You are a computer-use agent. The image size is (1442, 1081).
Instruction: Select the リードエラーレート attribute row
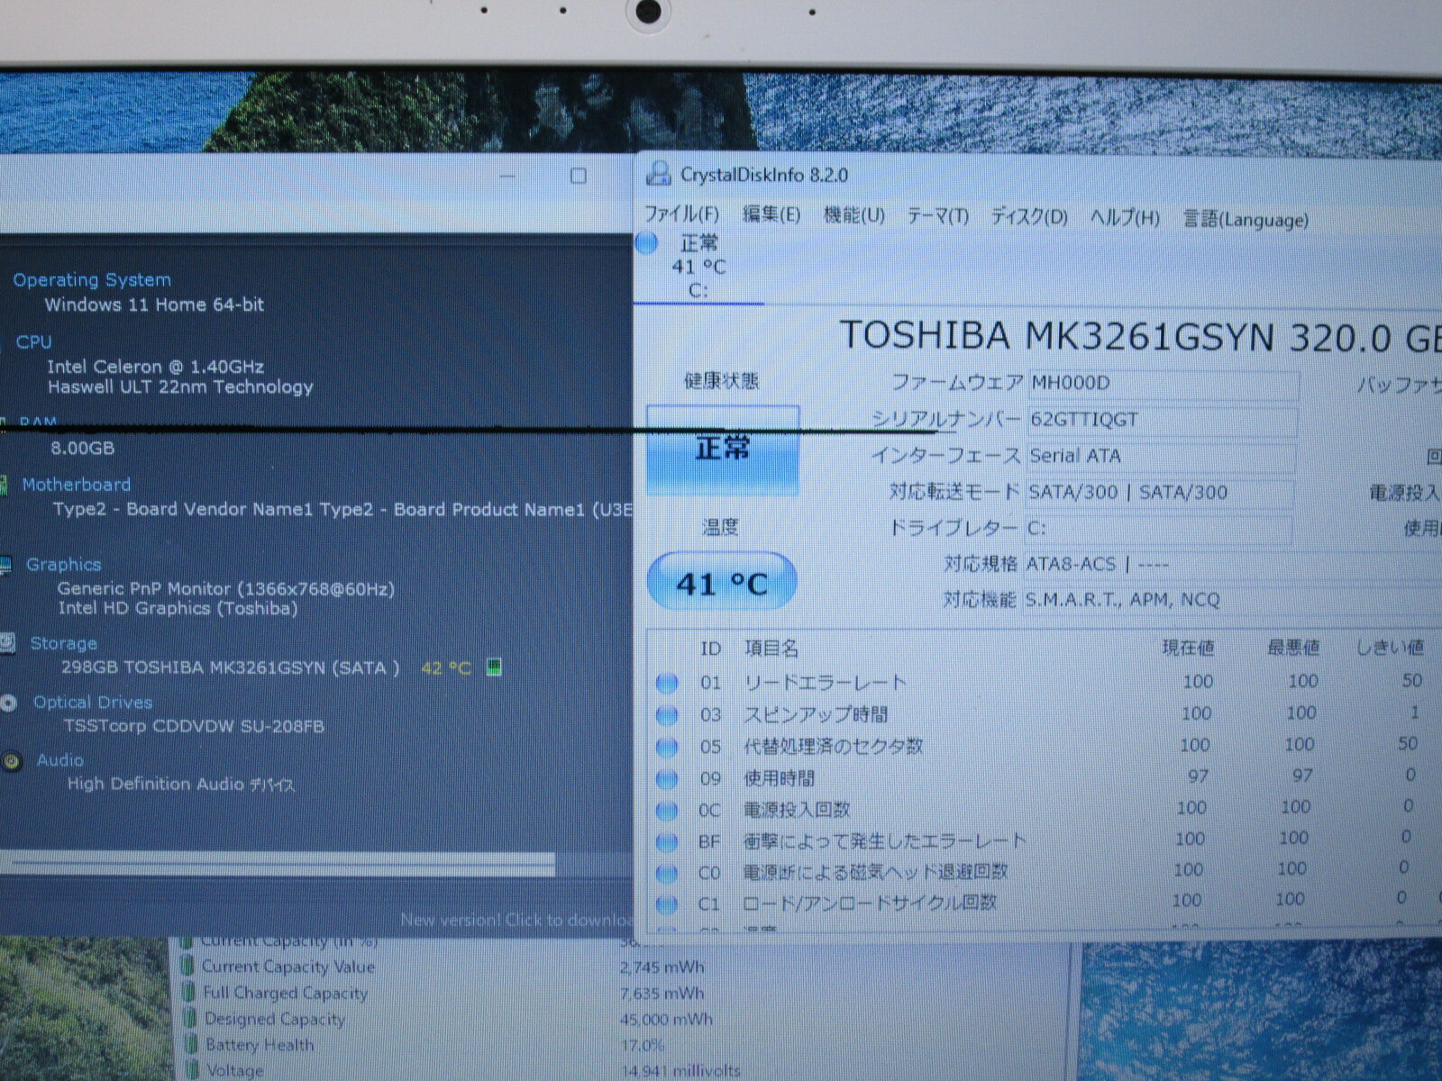[1044, 683]
